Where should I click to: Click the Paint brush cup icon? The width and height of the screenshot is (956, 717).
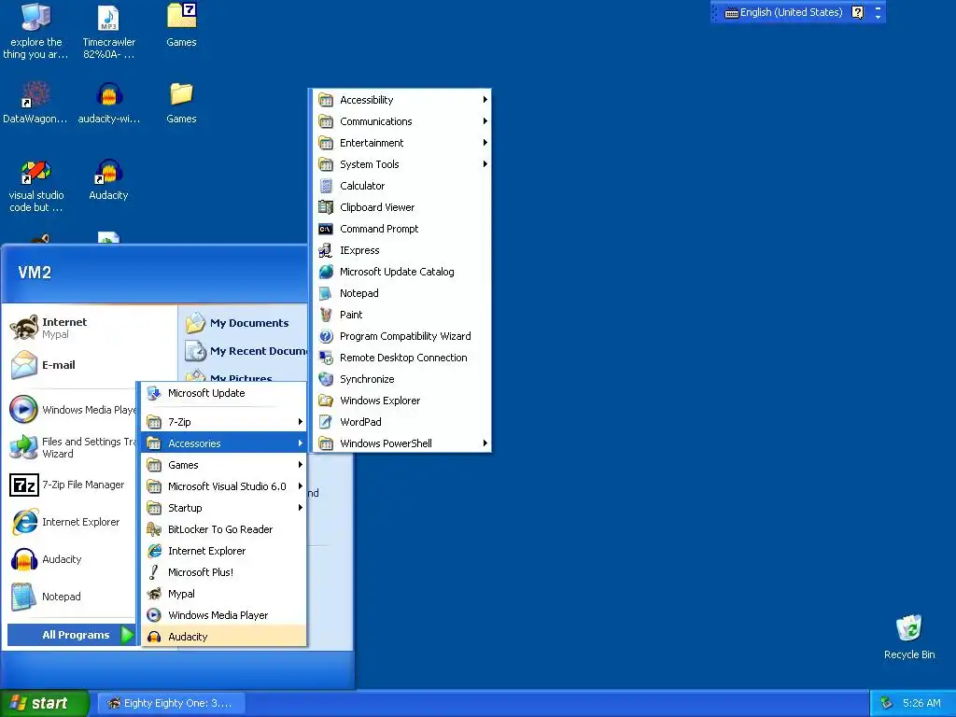coord(326,315)
